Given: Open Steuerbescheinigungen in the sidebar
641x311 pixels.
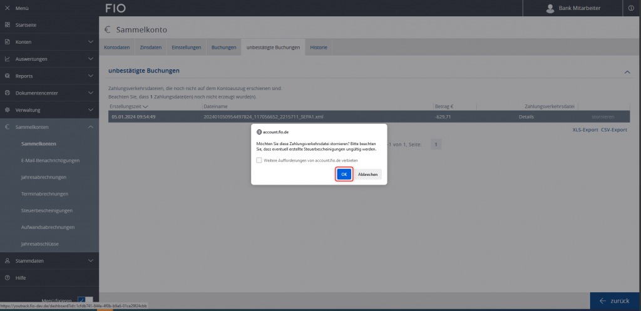Looking at the screenshot, I should click(x=47, y=210).
